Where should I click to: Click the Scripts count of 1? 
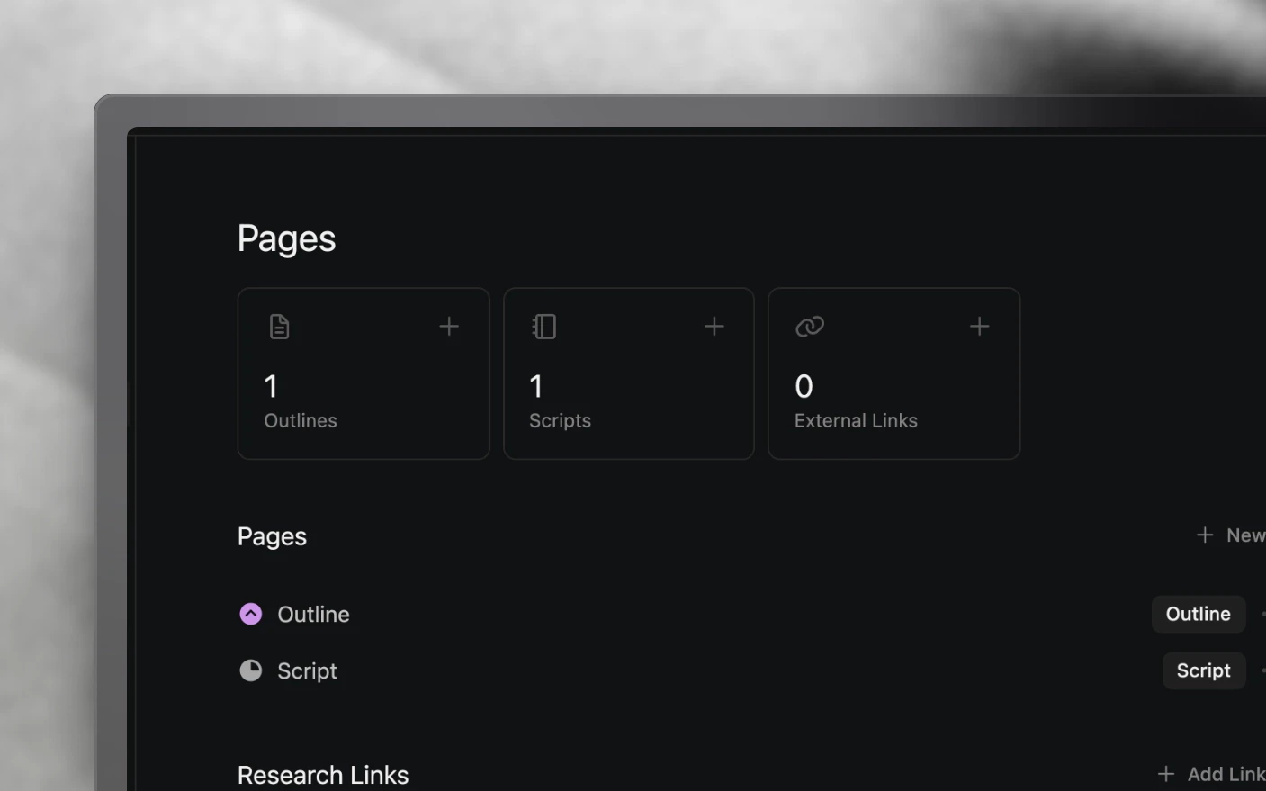pos(536,387)
